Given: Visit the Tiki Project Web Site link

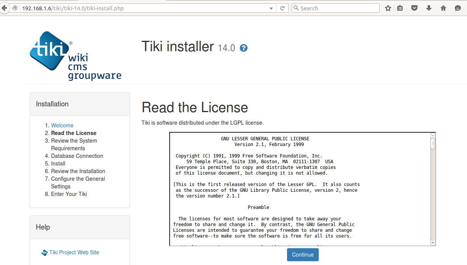Looking at the screenshot, I should pyautogui.click(x=74, y=252).
